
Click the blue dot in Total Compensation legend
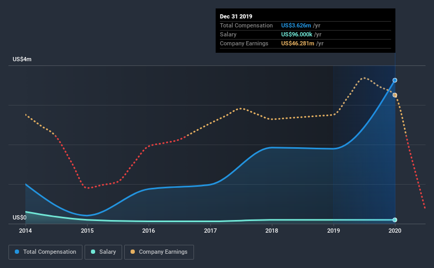(x=17, y=252)
